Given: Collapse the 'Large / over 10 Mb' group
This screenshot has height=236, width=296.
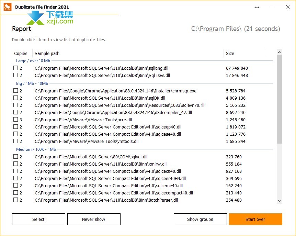Looking at the screenshot, I should tap(33, 61).
